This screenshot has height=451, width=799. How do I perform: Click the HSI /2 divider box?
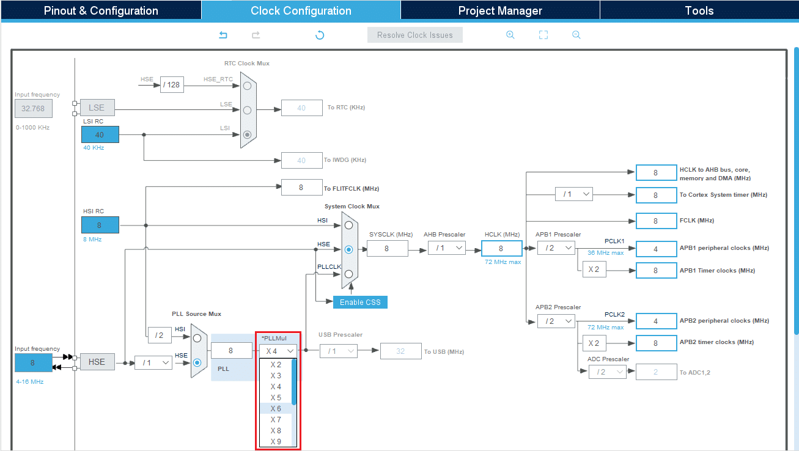coord(160,335)
